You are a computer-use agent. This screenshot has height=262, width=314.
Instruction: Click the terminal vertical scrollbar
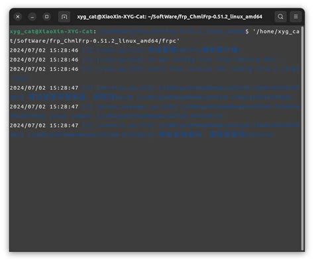[x=303, y=138]
